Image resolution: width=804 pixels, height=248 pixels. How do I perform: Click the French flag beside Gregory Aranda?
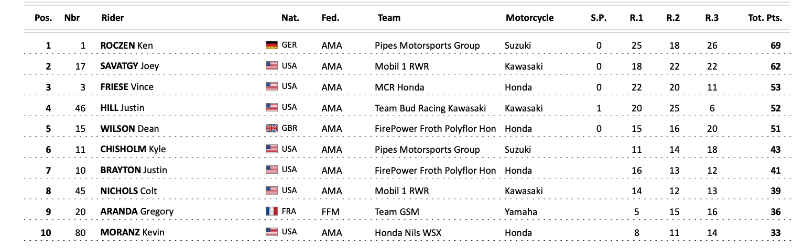pos(271,212)
